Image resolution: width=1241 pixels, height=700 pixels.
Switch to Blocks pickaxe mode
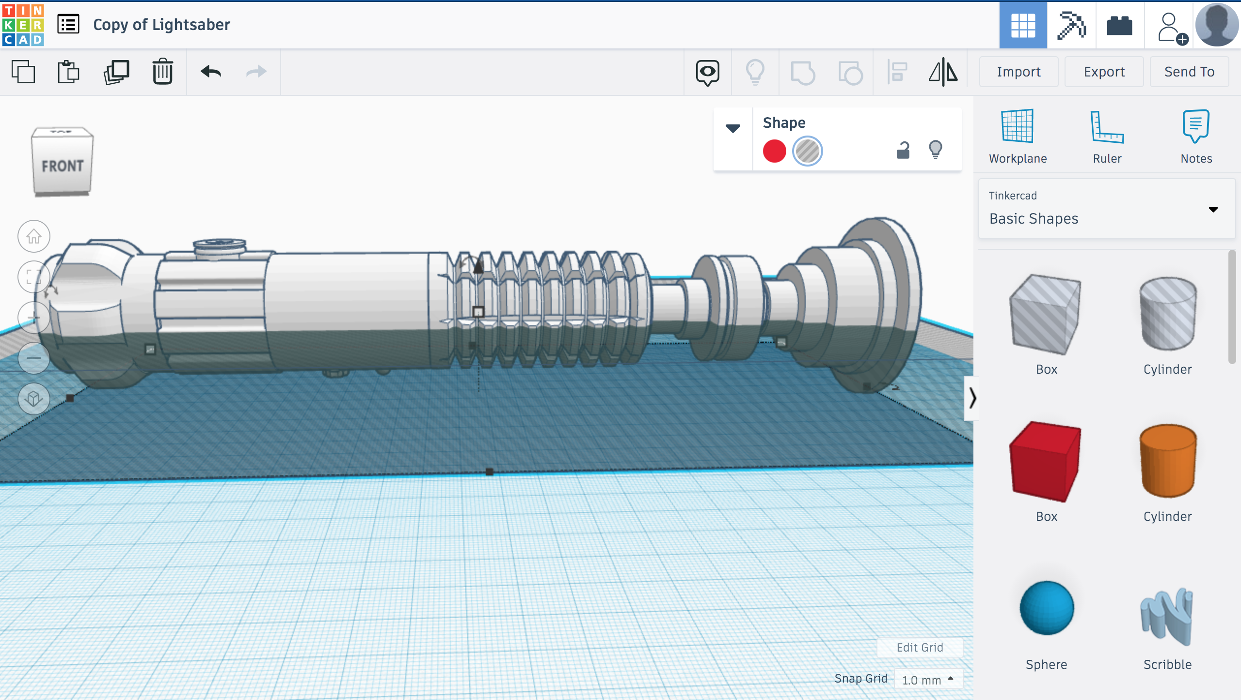pyautogui.click(x=1071, y=25)
